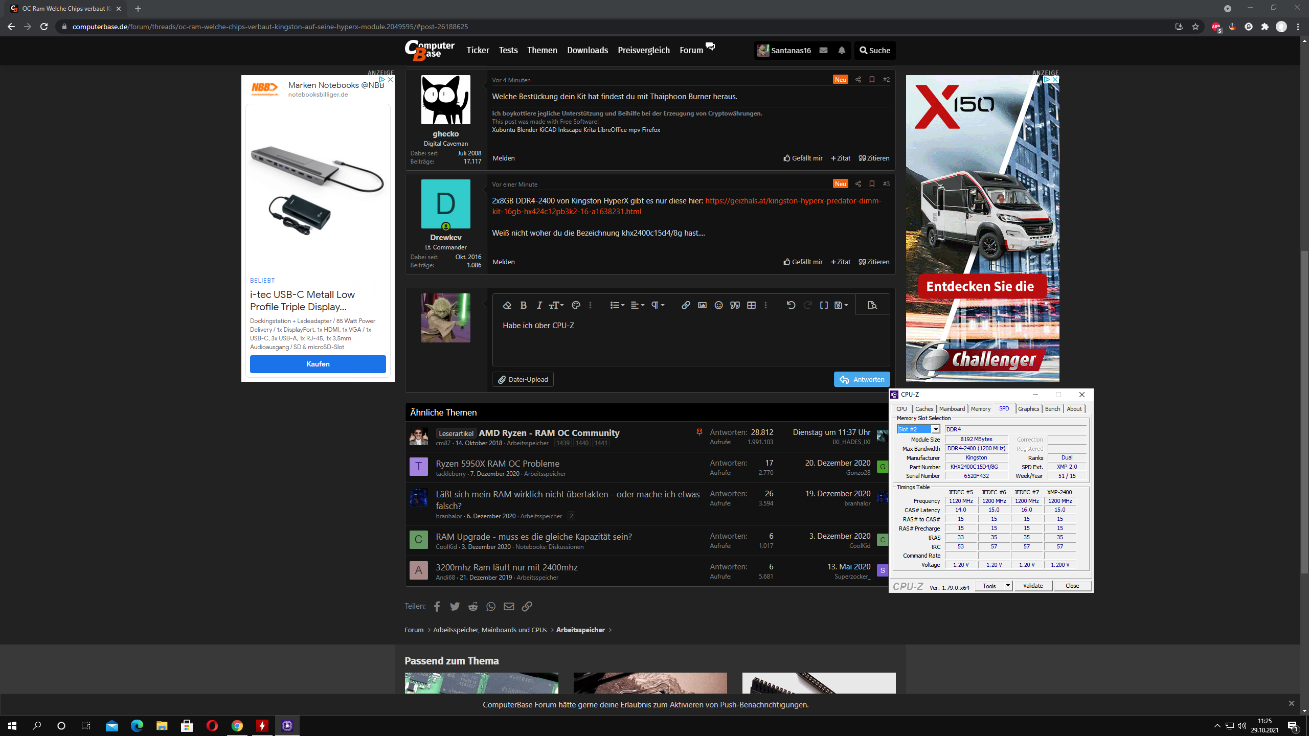Share post #3 via share icon
Viewport: 1309px width, 736px height.
pos(858,184)
